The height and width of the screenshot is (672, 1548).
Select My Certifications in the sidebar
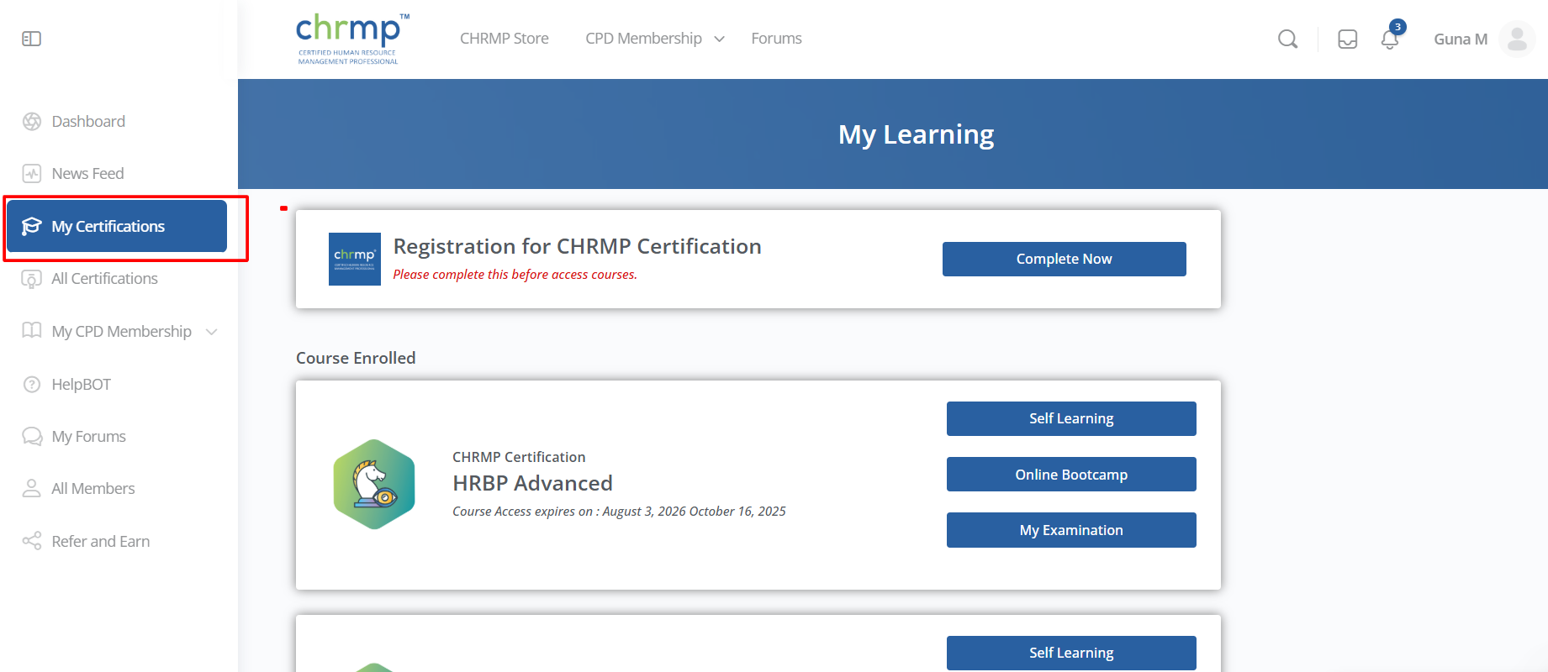[117, 226]
